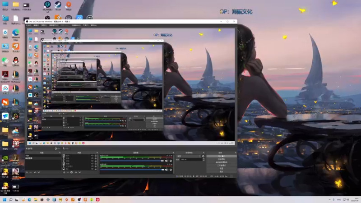Select the 手游 scene in the scenes list
Screen dimensions: 361x203
tap(43, 156)
